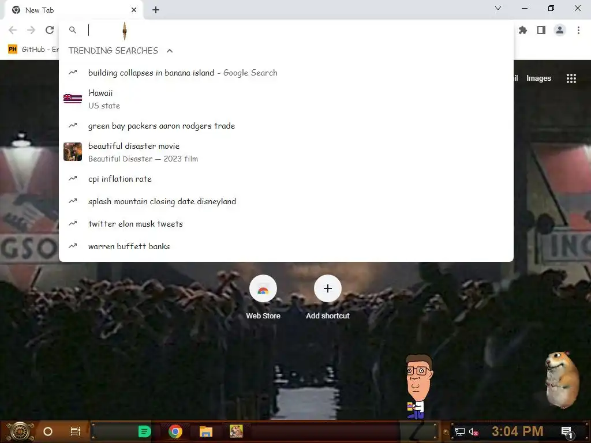The image size is (591, 443).
Task: Open the Google apps grid
Action: click(x=571, y=78)
